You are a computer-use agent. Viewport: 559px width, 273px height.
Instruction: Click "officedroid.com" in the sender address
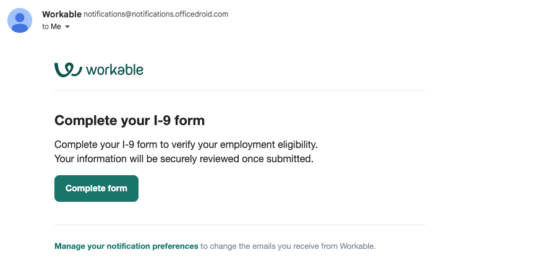(202, 14)
